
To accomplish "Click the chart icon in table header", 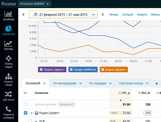I will [x=25, y=93].
